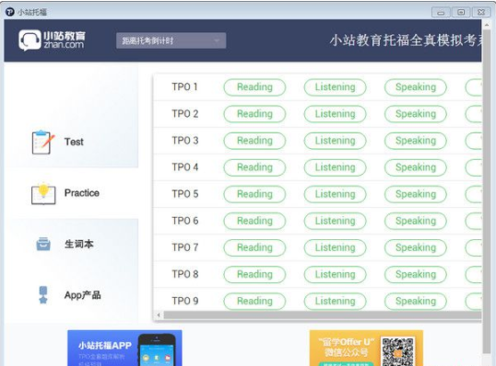The height and width of the screenshot is (366, 496).
Task: Click the Practice lightbulb book icon
Action: [43, 193]
